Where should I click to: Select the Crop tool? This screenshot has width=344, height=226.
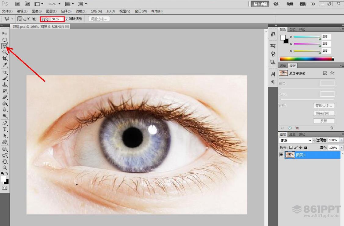pyautogui.click(x=5, y=58)
